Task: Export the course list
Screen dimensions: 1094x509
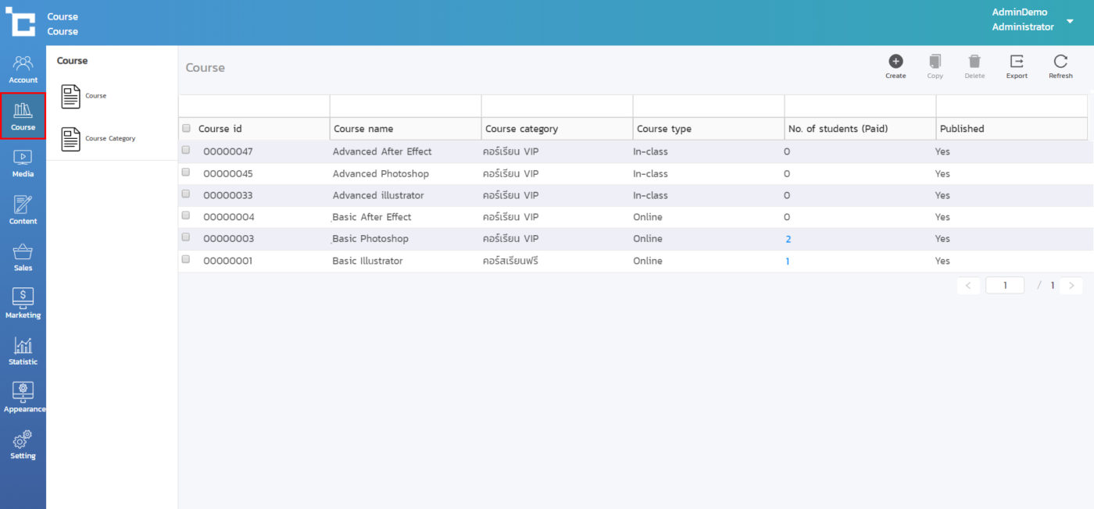Action: [x=1017, y=62]
